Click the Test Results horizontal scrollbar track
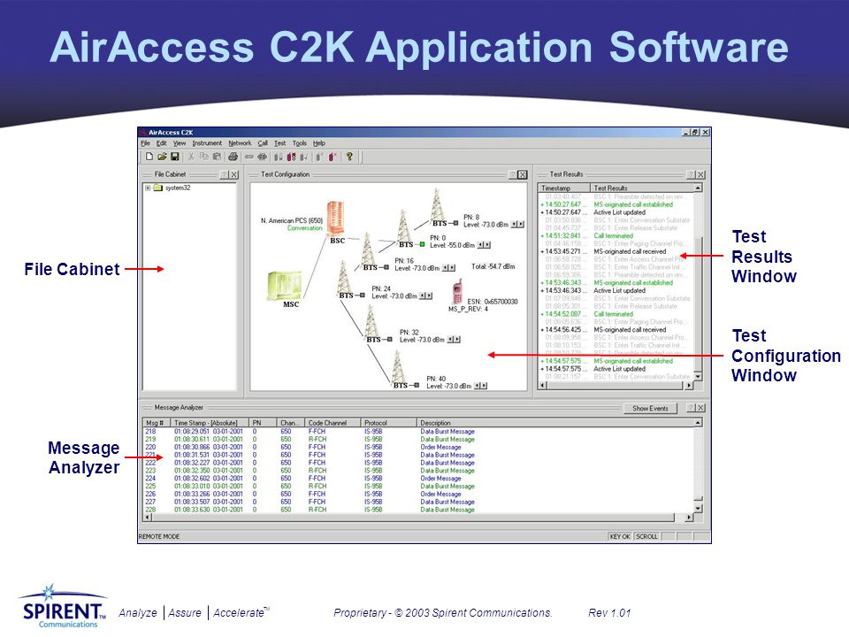Screen dimensions: 849x637 pyautogui.click(x=616, y=385)
